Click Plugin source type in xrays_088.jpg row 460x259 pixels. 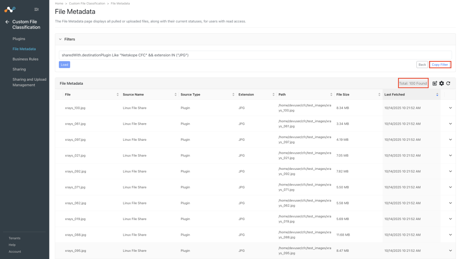pyautogui.click(x=185, y=235)
